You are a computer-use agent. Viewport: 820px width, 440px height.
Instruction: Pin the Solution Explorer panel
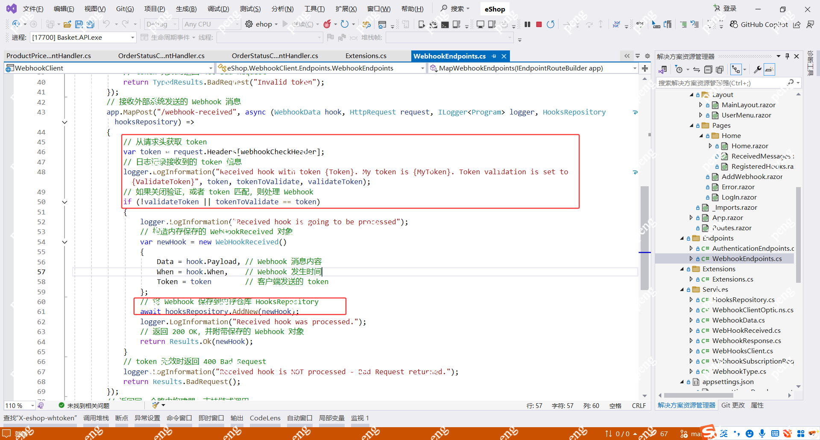(787, 56)
